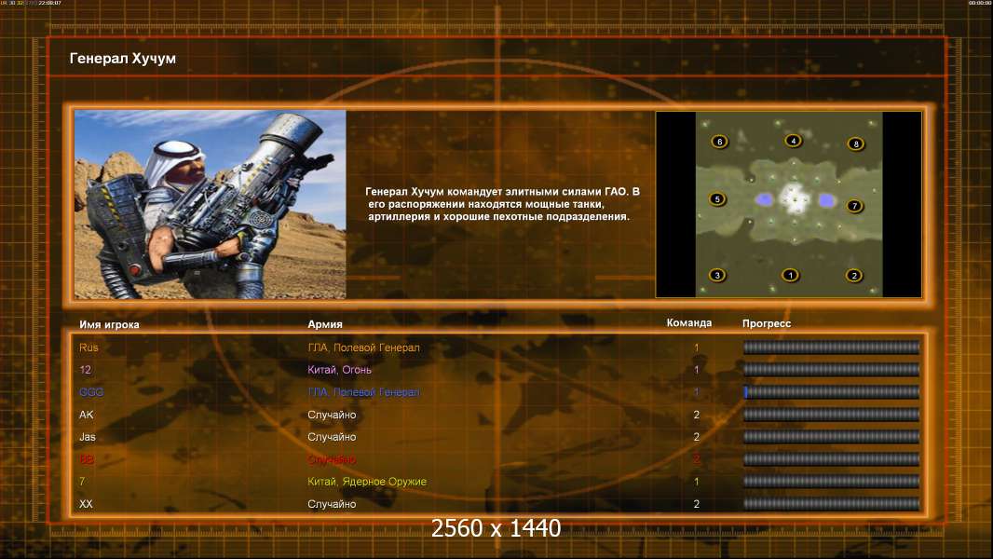The height and width of the screenshot is (559, 993).
Task: Click the white center area of the minimap
Action: (x=795, y=198)
